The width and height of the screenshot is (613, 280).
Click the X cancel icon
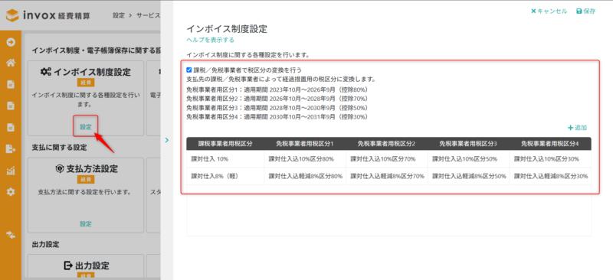point(533,11)
